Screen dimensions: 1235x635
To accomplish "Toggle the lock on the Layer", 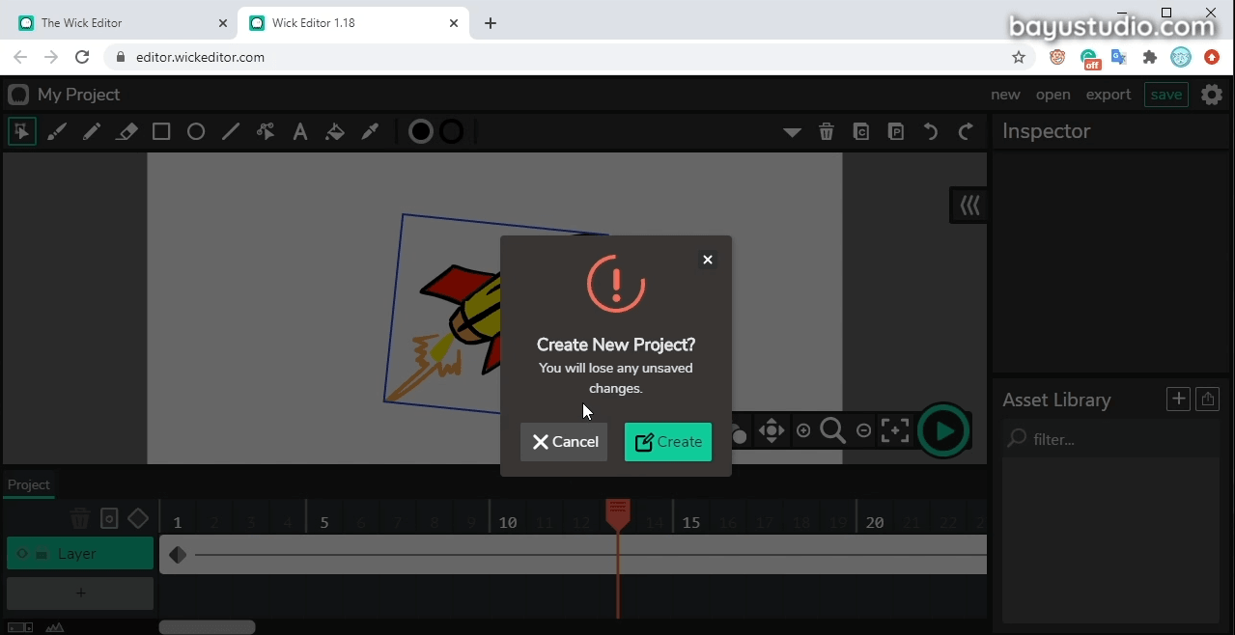I will (x=41, y=553).
